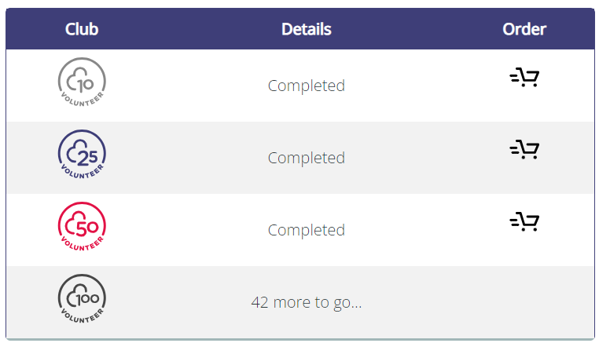Click the cart icon in the 25 club row

tap(524, 150)
